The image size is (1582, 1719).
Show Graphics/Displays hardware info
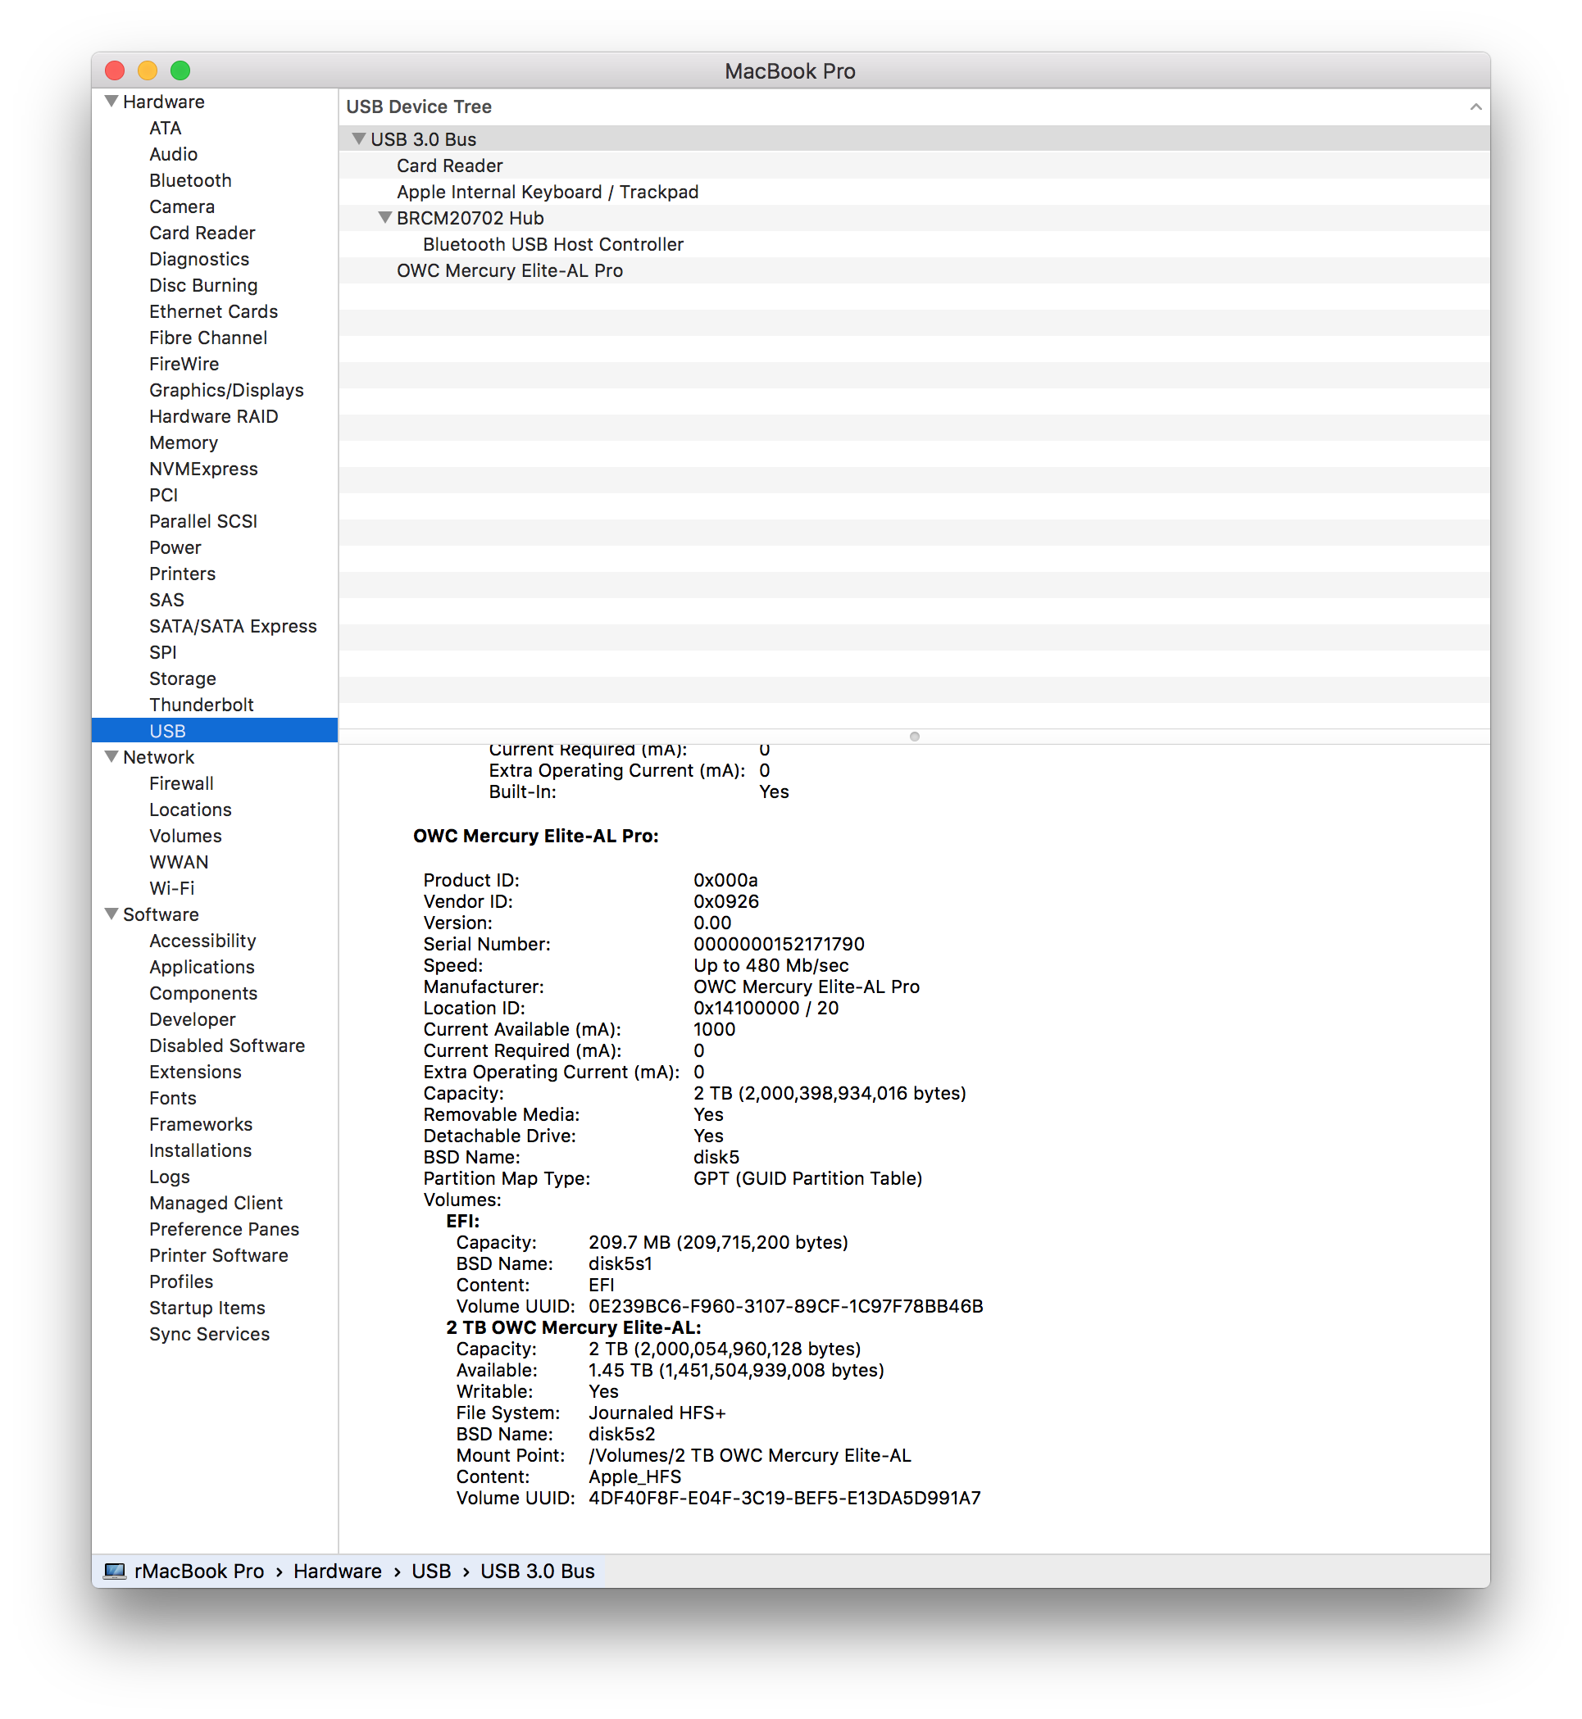[x=226, y=390]
